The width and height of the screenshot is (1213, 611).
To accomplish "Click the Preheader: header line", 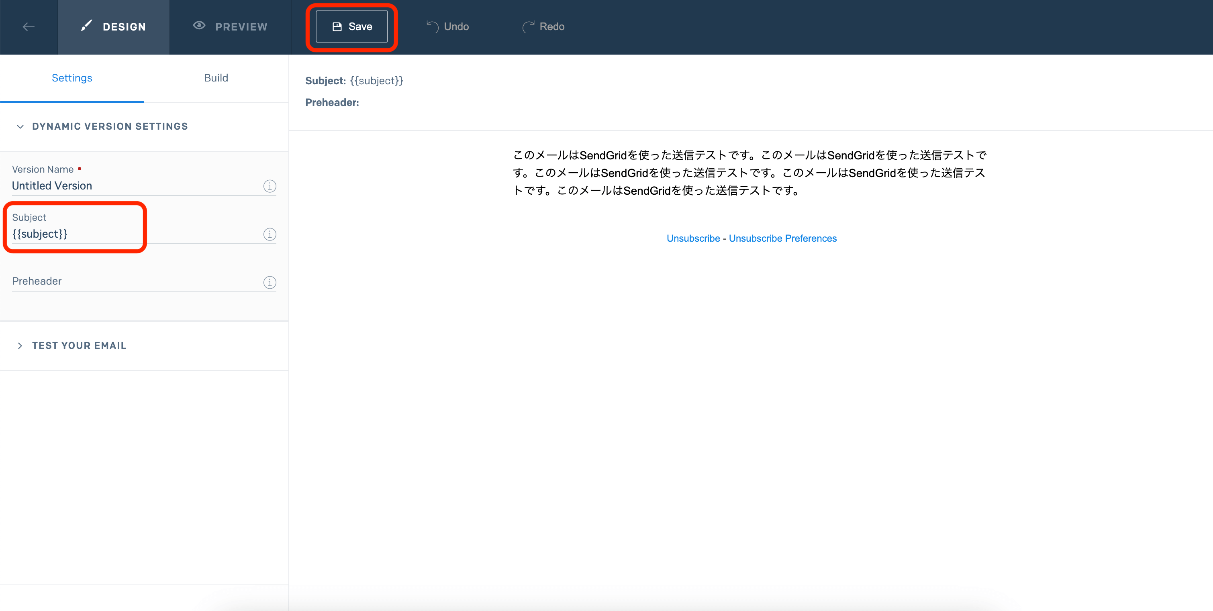I will tap(332, 103).
